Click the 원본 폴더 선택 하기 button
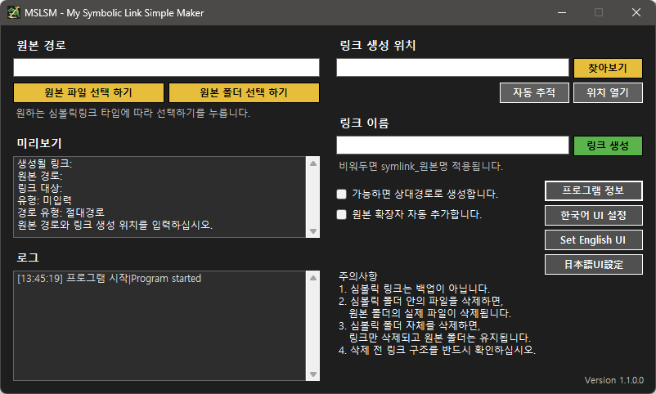The width and height of the screenshot is (656, 394). [244, 92]
